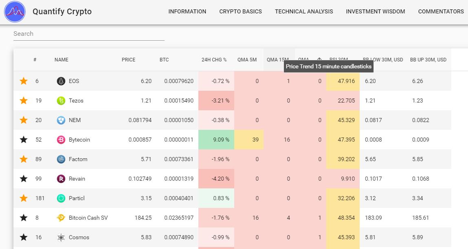The image size is (468, 249).
Task: Click the sort arrow in the QMA column header
Action: pos(319,59)
